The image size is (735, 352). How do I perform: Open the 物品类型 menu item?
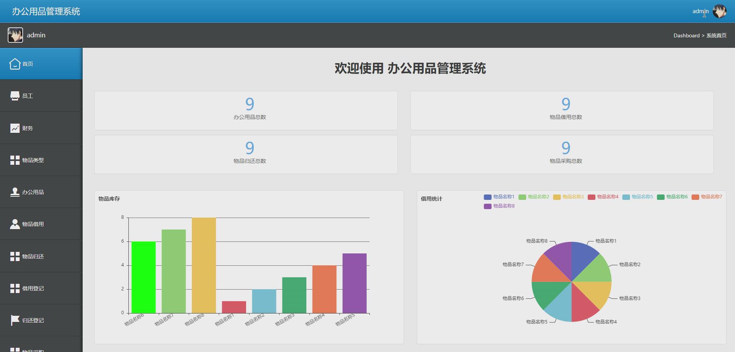tap(41, 160)
